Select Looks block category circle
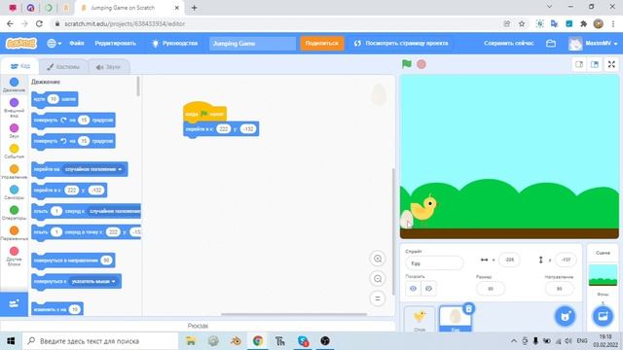 point(14,102)
